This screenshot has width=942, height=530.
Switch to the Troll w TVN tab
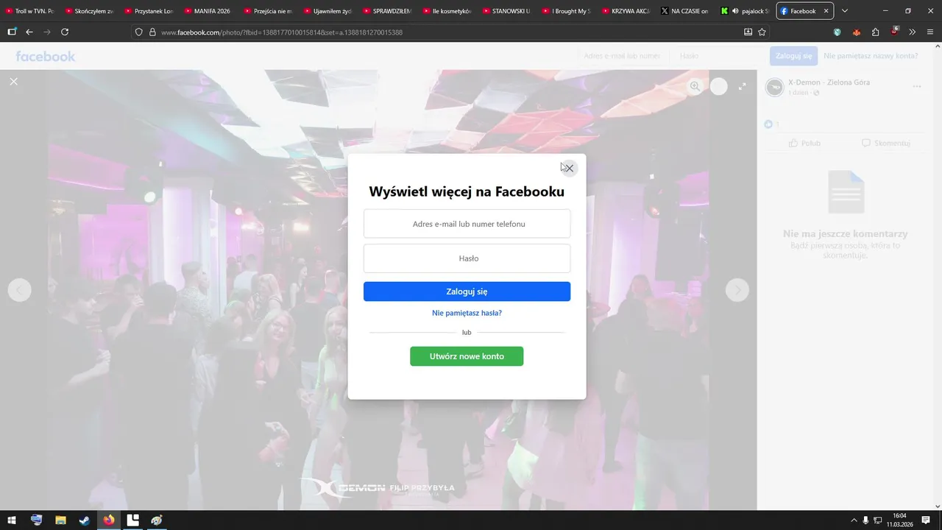(29, 11)
